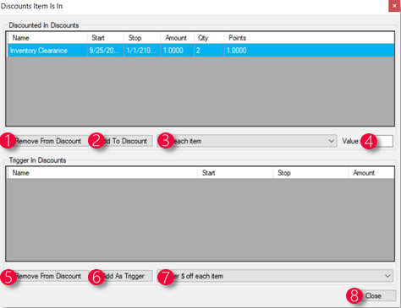
Task: Select the Inventory Clearance row name
Action: [x=47, y=51]
